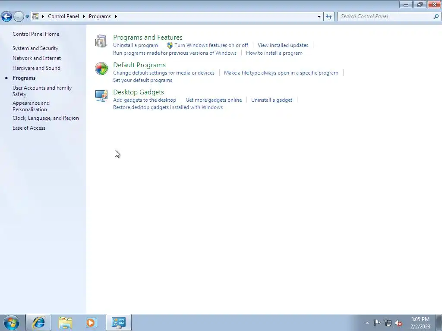Expand the arrow after Programs breadcrumb

pyautogui.click(x=116, y=16)
